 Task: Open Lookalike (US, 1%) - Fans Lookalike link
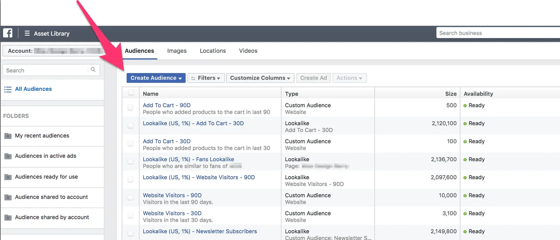(188, 159)
